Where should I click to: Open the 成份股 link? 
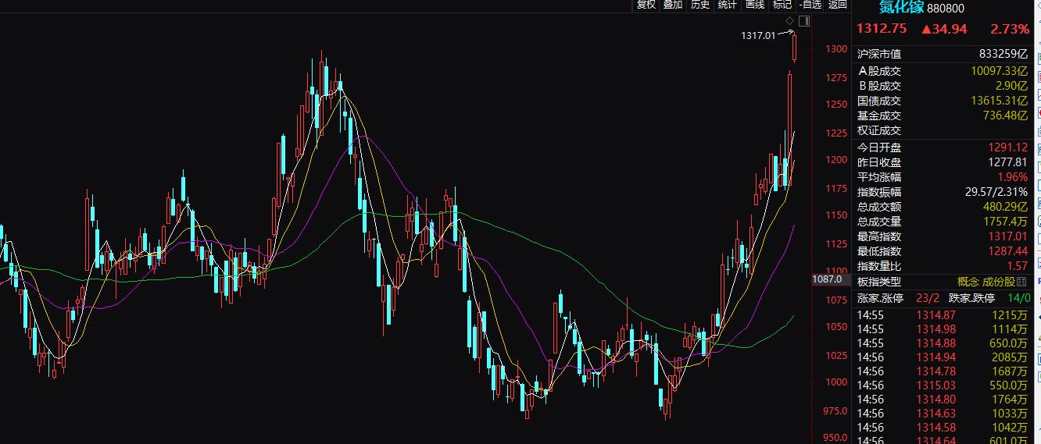point(999,282)
